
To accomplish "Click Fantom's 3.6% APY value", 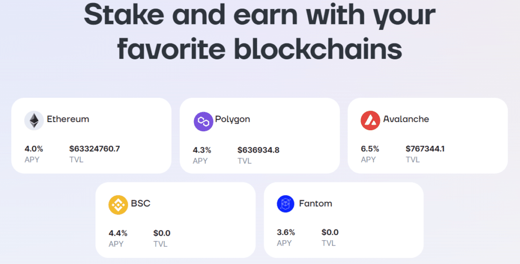I will [286, 232].
